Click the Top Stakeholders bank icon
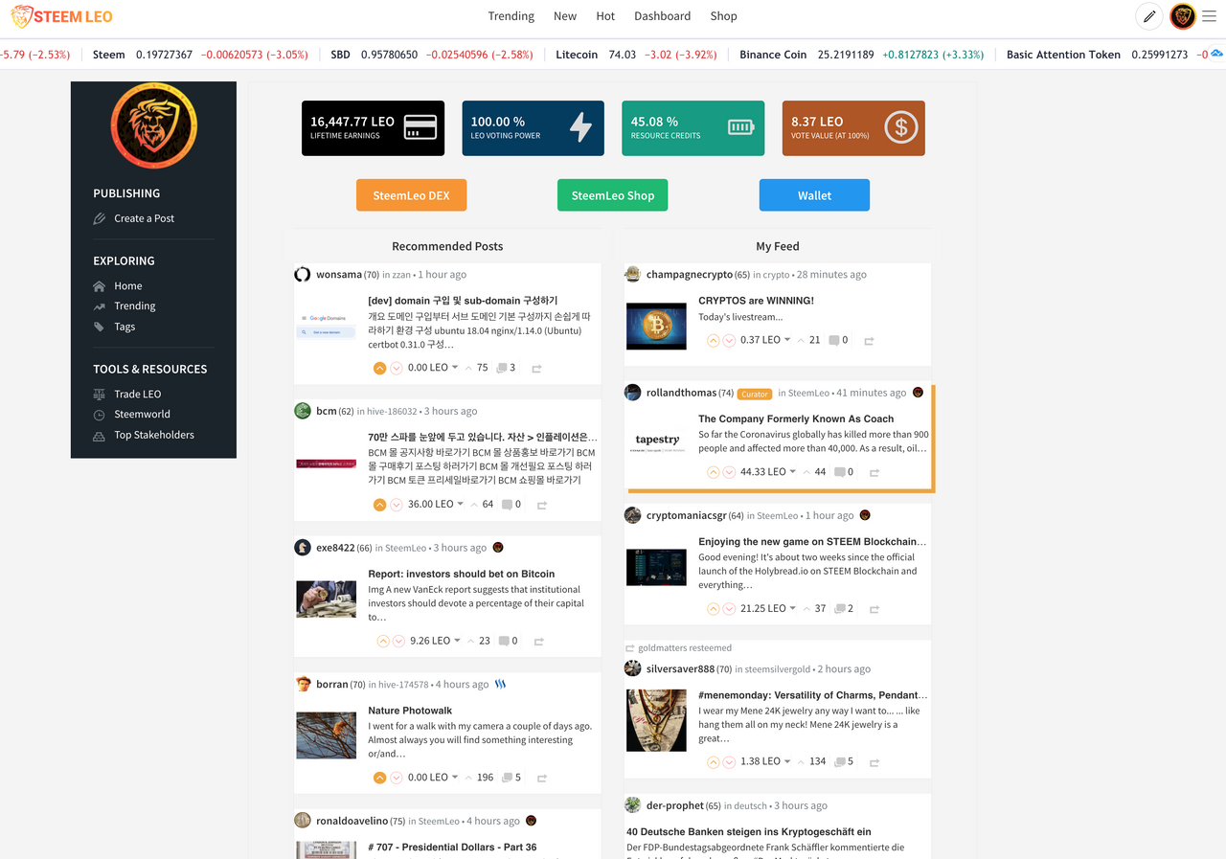 click(x=99, y=435)
